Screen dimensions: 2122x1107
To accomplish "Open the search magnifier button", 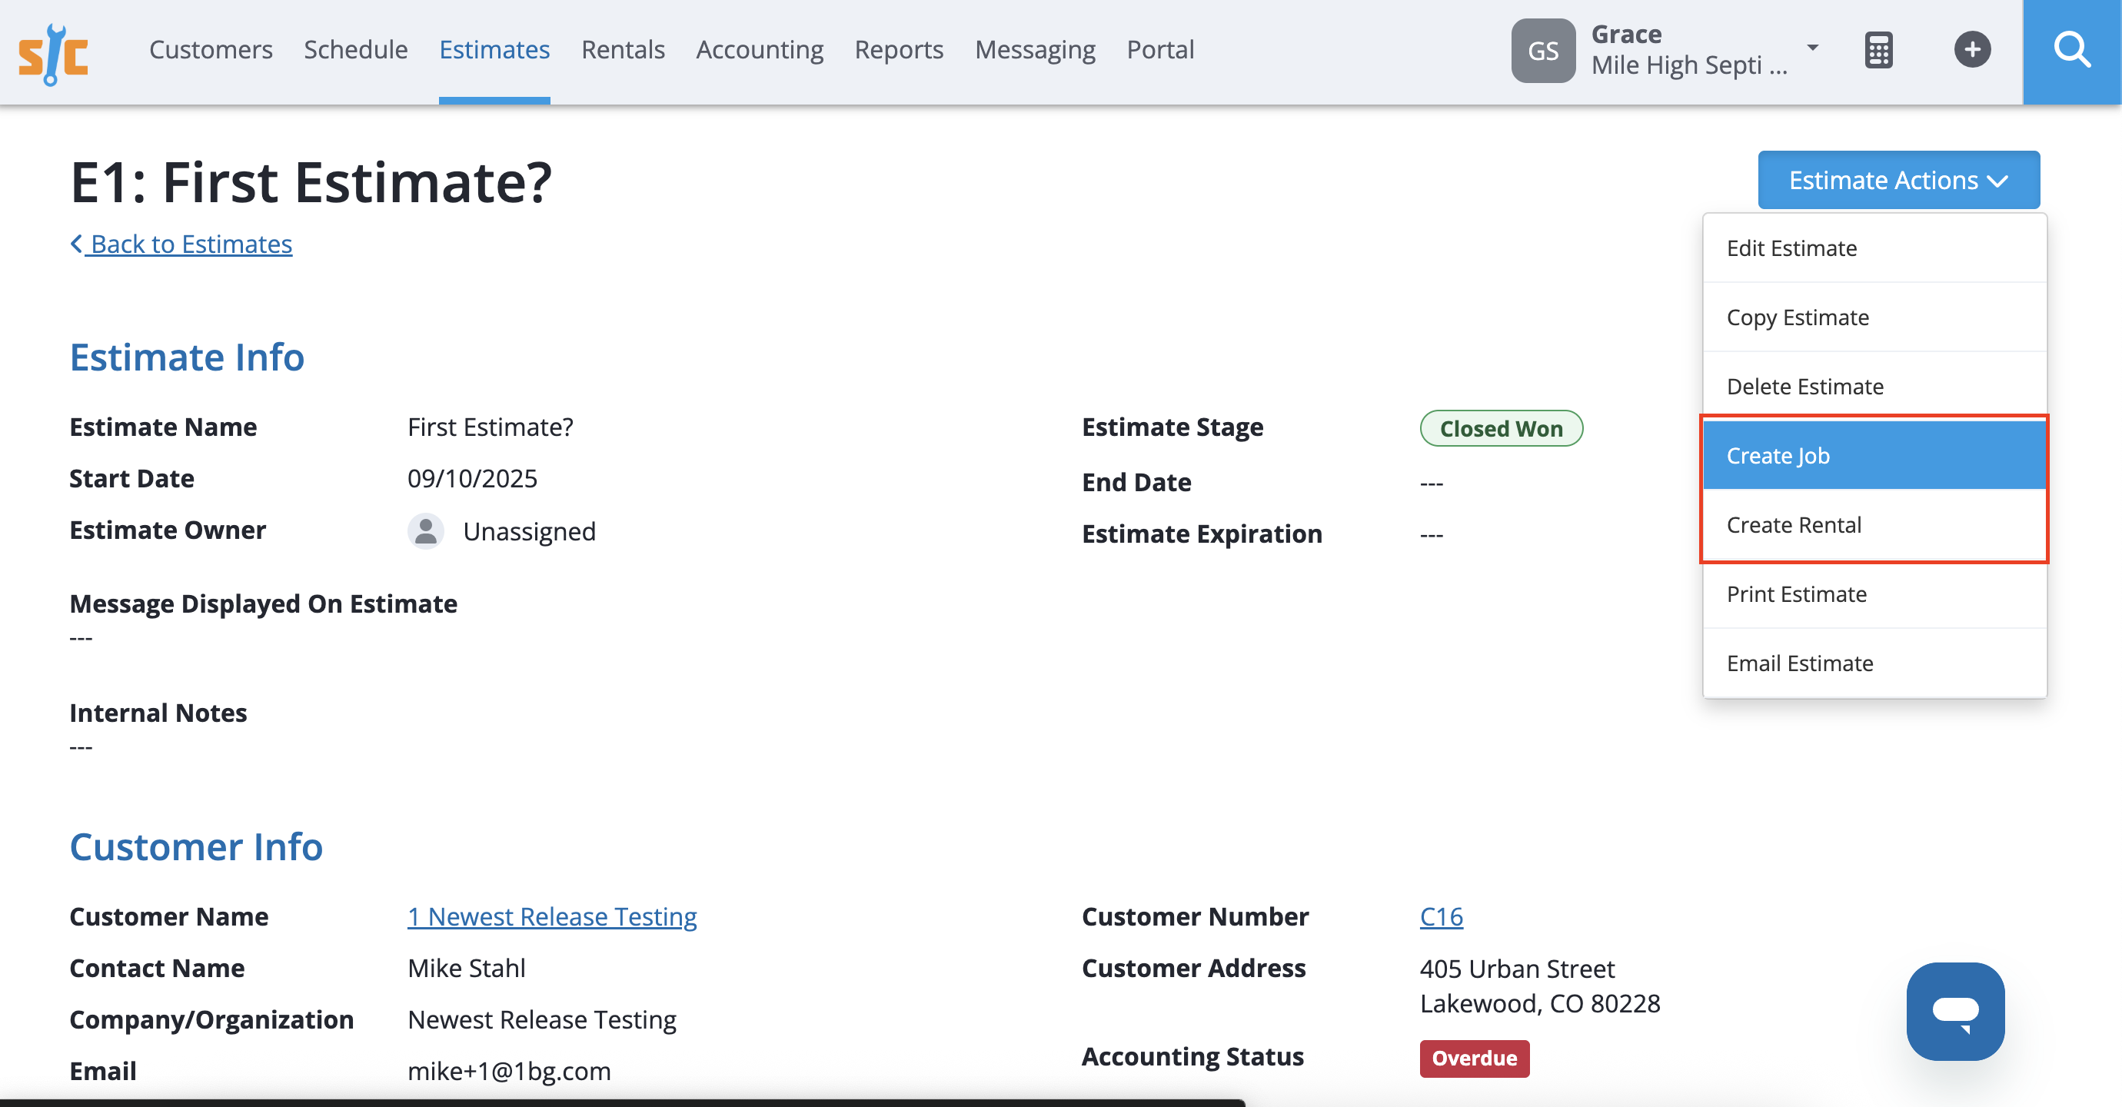I will (x=2072, y=52).
